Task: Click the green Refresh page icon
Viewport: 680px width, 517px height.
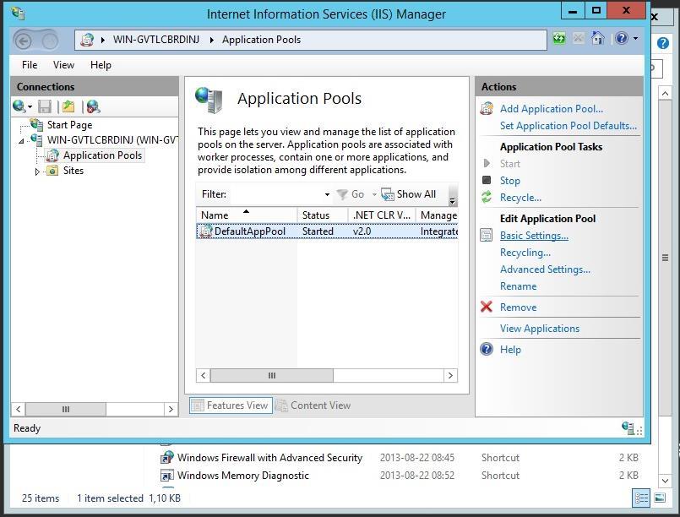Action: point(559,39)
